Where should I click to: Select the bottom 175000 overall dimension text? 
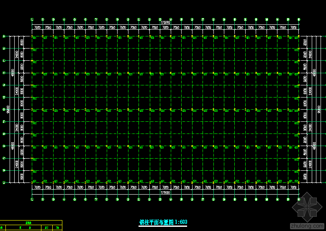165,192
